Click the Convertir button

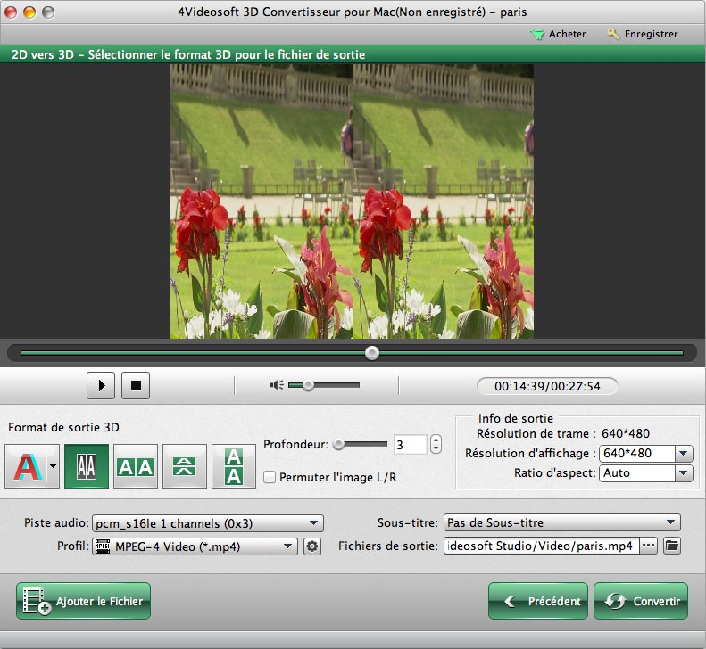640,602
